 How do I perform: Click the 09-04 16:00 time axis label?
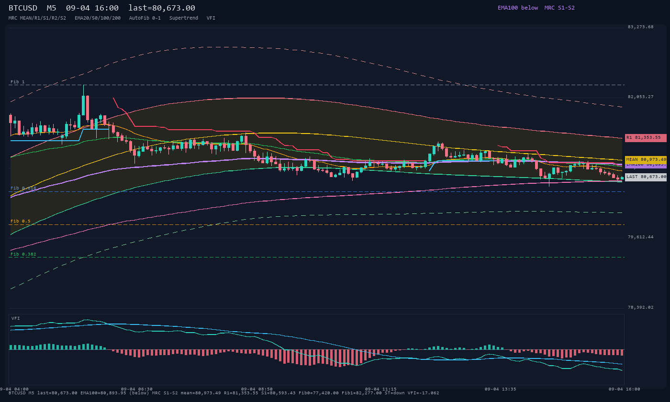[625, 389]
